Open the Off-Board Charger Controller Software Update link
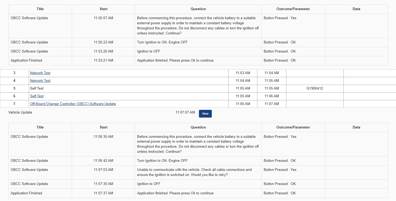The image size is (396, 201). 73,104
